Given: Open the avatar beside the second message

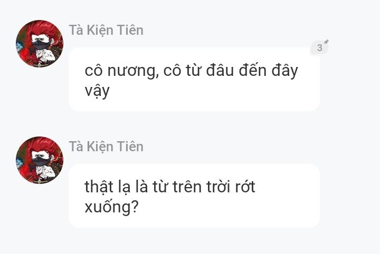Looking at the screenshot, I should click(x=40, y=160).
